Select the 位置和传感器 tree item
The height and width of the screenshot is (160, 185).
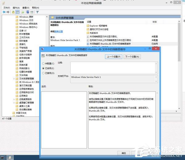[26, 72]
